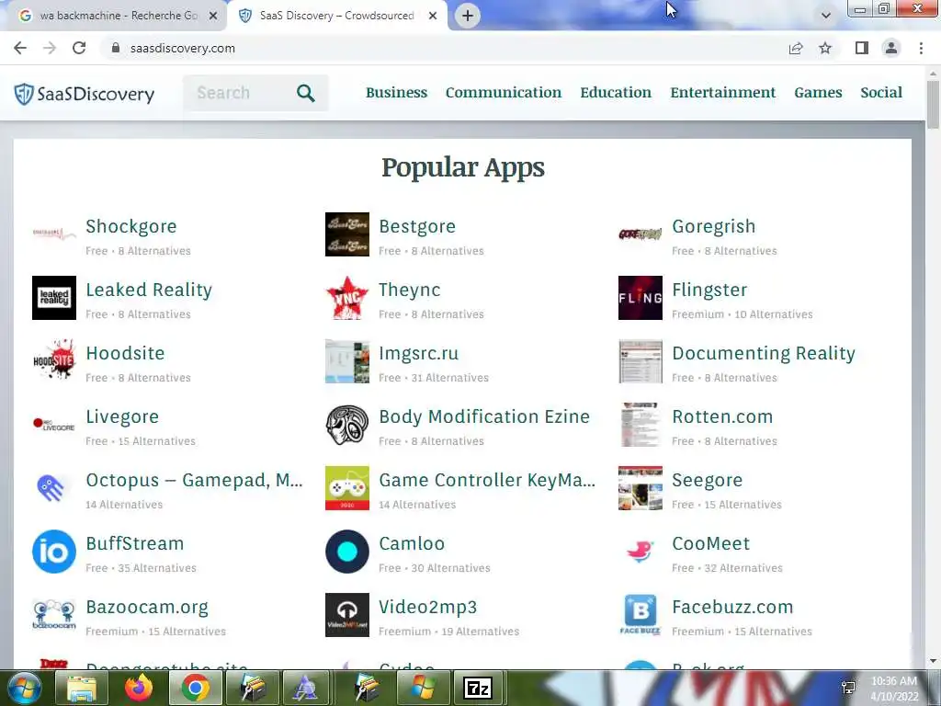Image resolution: width=941 pixels, height=706 pixels.
Task: Open the Imgsrc.ru thumbnail
Action: (x=346, y=361)
